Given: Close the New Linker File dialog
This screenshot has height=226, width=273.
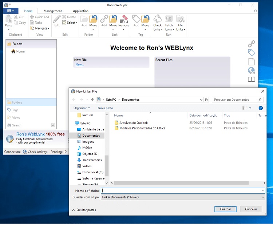Looking at the screenshot, I should pos(263,91).
